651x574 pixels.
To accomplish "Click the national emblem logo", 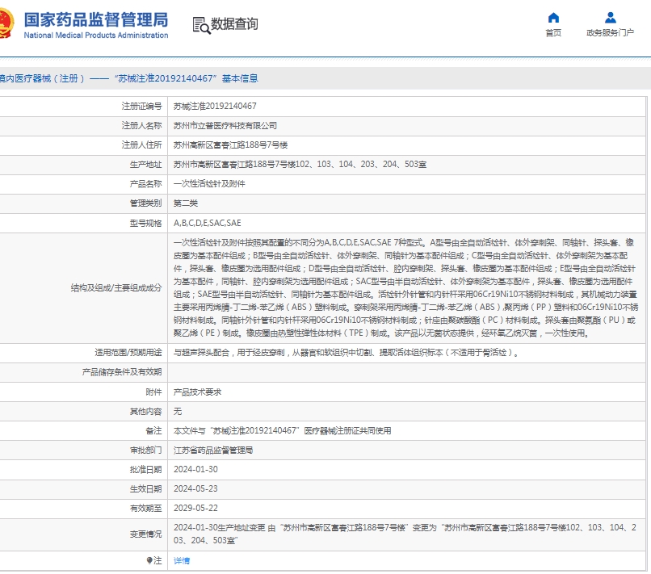I will (x=6, y=23).
